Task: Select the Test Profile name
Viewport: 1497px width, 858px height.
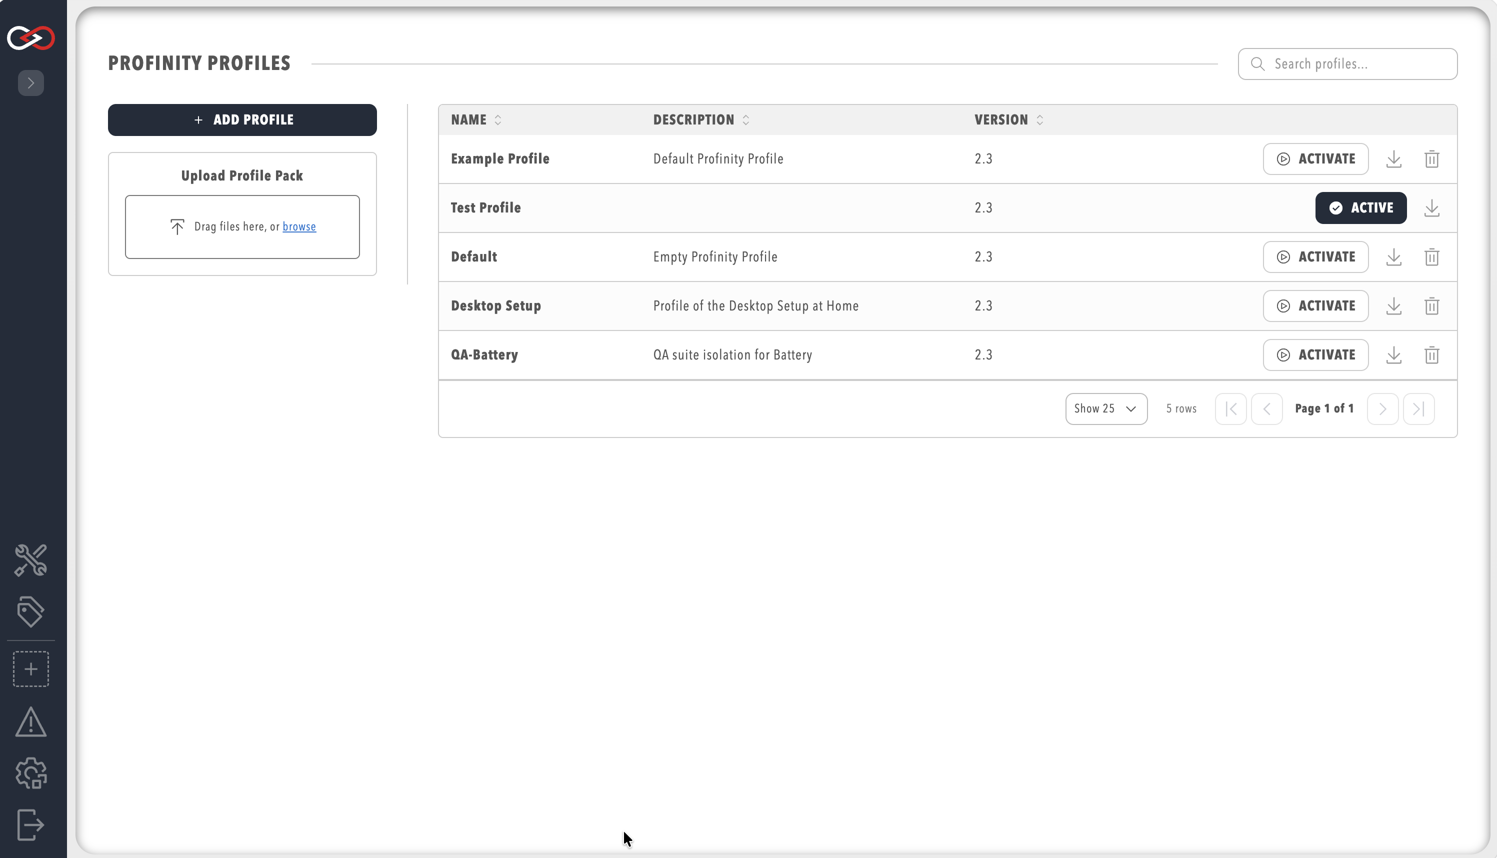Action: pos(485,208)
